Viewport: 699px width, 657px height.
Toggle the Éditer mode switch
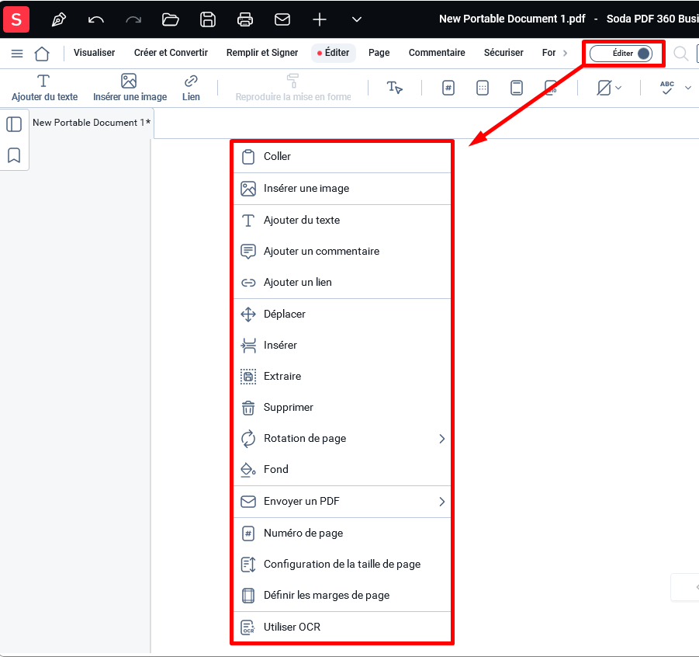[x=621, y=54]
